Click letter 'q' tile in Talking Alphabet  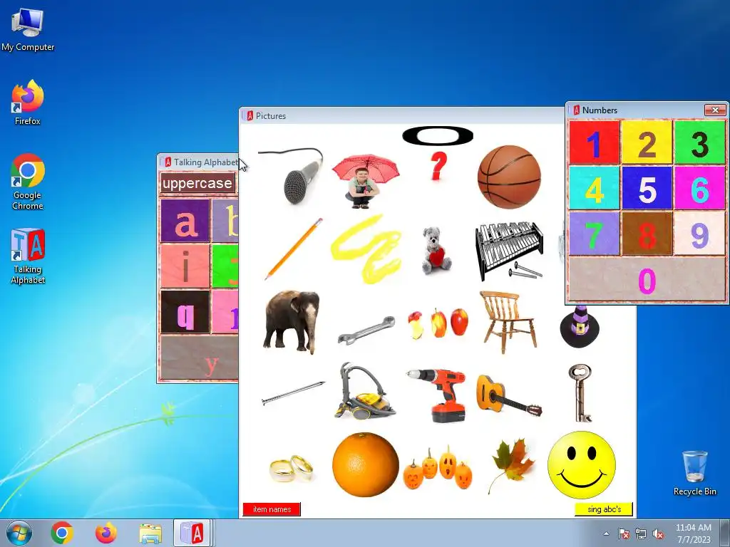[185, 312]
